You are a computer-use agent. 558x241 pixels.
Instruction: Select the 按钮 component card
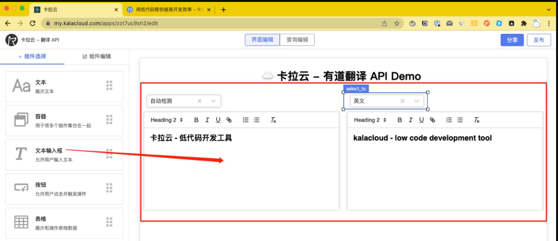(x=64, y=188)
